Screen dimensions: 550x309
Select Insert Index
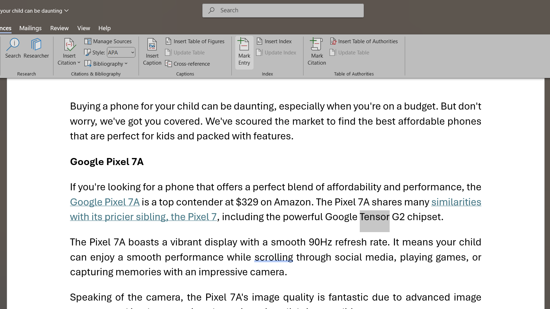274,41
